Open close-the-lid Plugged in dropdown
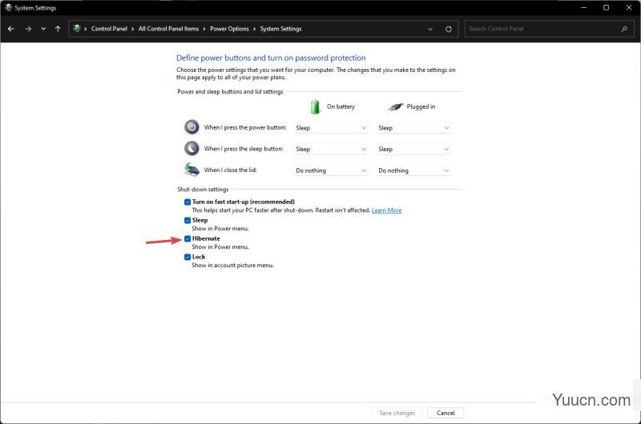Viewport: 641px width, 424px height. (x=413, y=170)
